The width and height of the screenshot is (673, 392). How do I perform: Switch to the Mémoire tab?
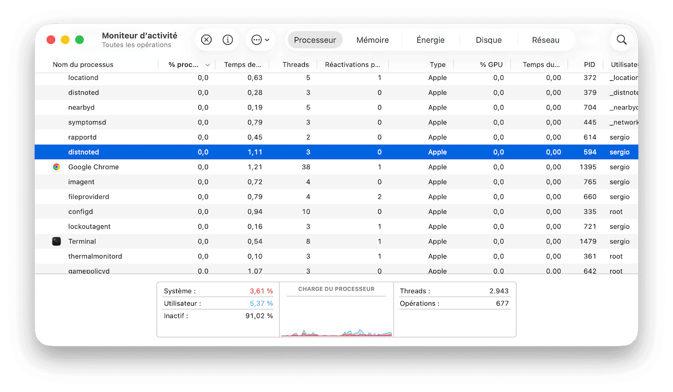click(372, 40)
